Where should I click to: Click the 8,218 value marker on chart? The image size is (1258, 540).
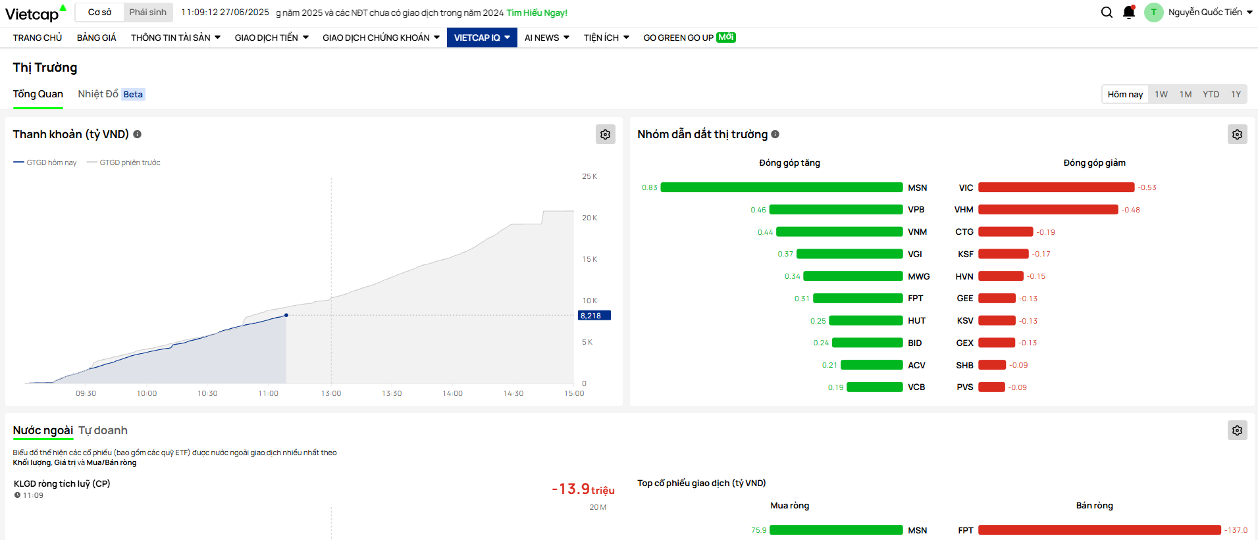(x=594, y=316)
